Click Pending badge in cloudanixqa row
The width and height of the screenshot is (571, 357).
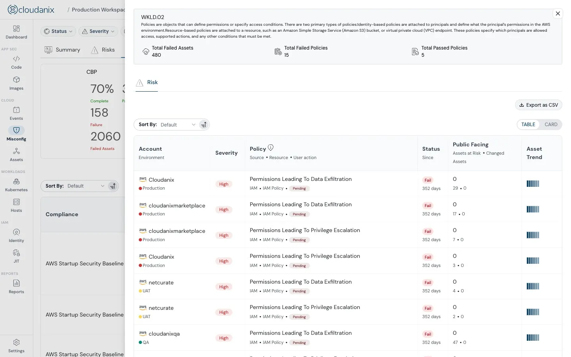[x=299, y=343]
